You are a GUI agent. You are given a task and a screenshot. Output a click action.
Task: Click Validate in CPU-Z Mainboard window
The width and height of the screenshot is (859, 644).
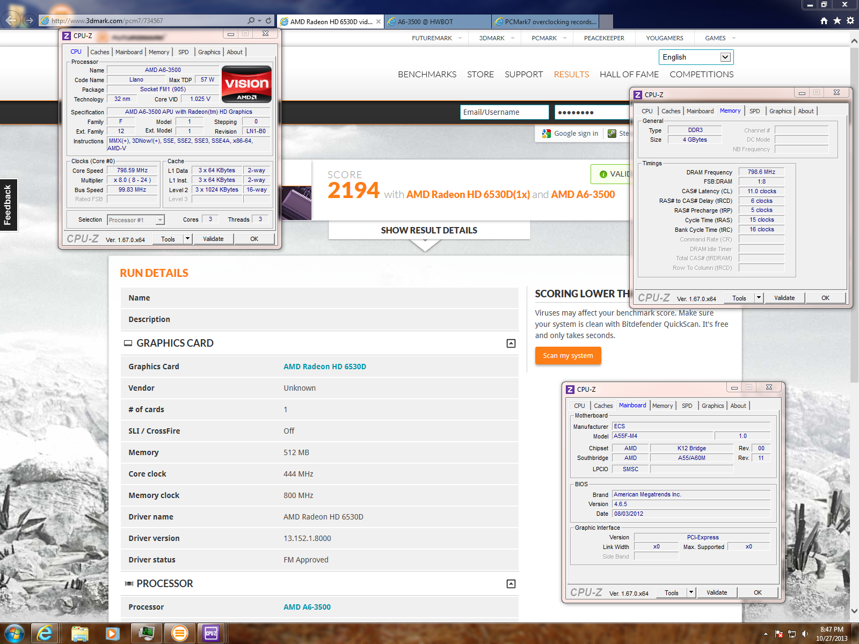pos(717,592)
